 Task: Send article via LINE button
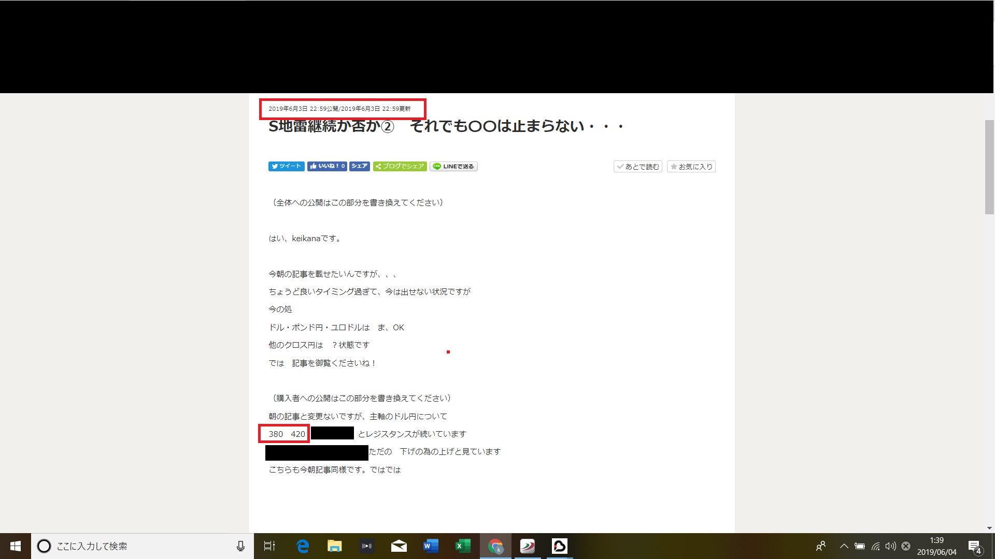[x=453, y=166]
